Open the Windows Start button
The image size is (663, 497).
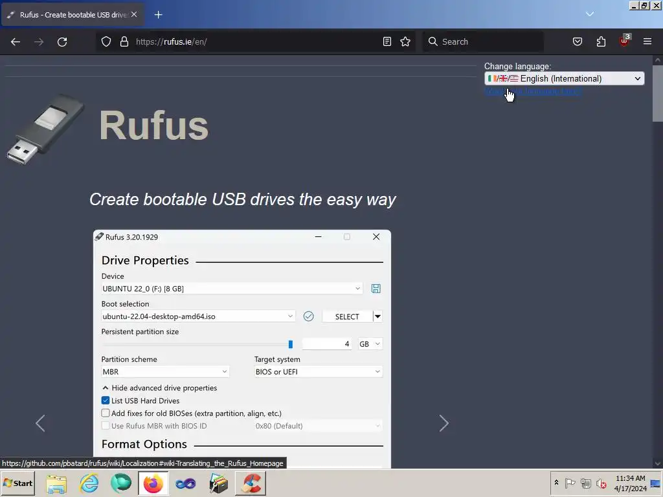(17, 483)
